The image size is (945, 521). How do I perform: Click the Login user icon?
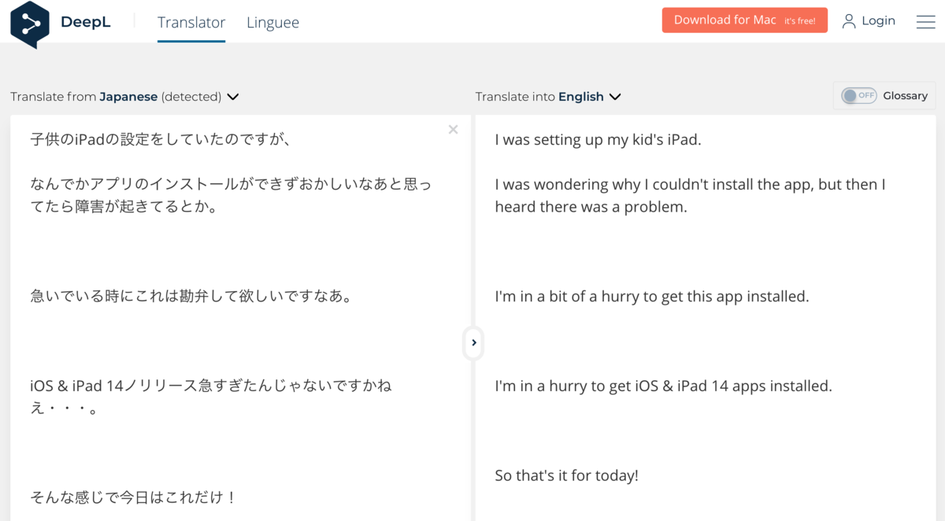pyautogui.click(x=849, y=21)
